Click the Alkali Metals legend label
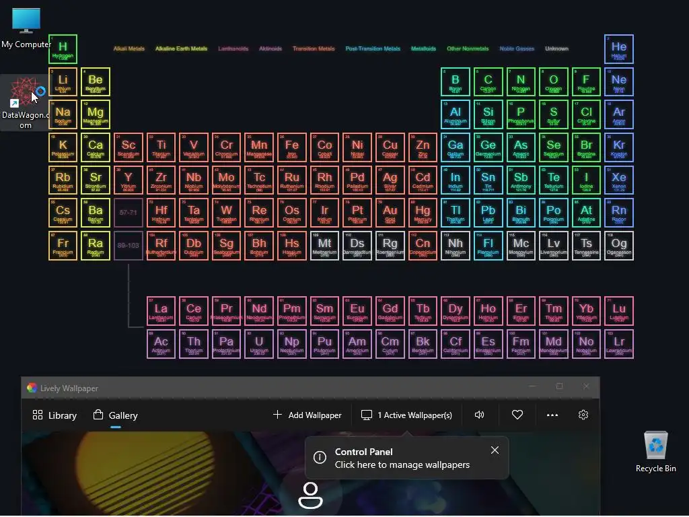This screenshot has height=517, width=689. pyautogui.click(x=129, y=48)
